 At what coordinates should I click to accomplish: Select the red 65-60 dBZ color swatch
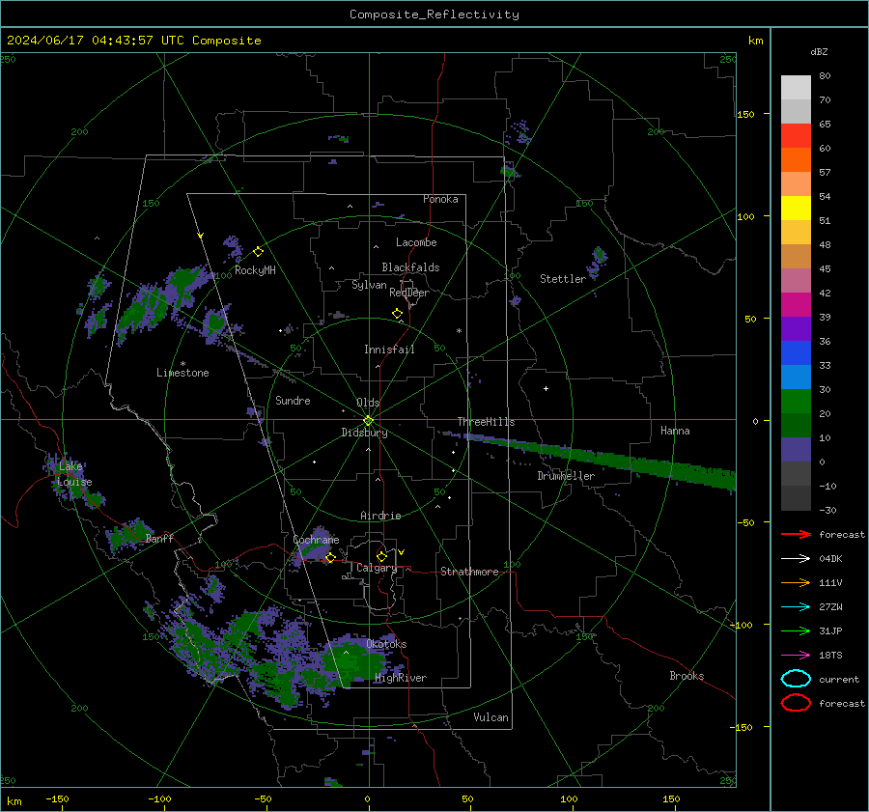point(796,135)
